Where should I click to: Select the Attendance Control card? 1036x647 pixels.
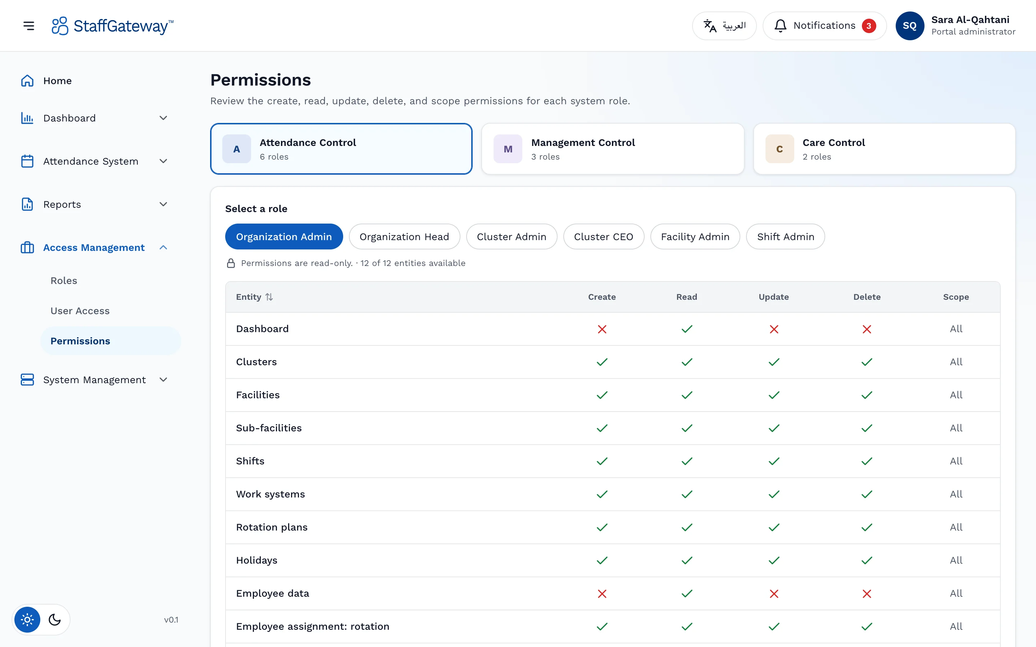coord(341,149)
